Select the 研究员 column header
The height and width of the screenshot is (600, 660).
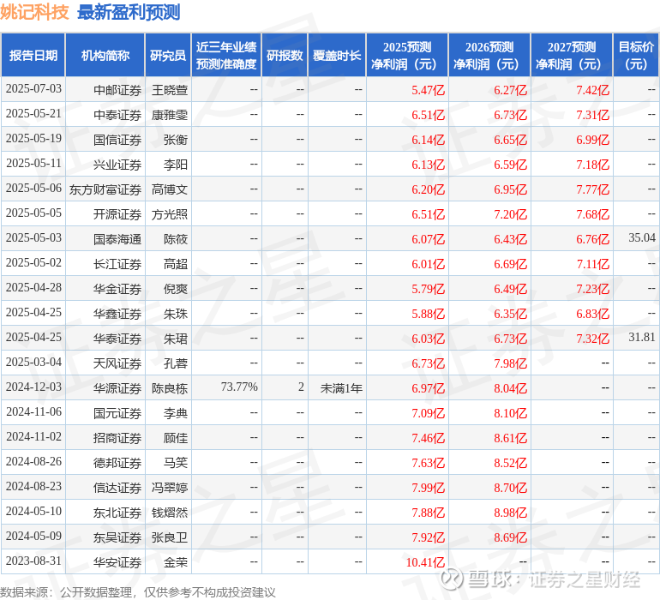(168, 55)
